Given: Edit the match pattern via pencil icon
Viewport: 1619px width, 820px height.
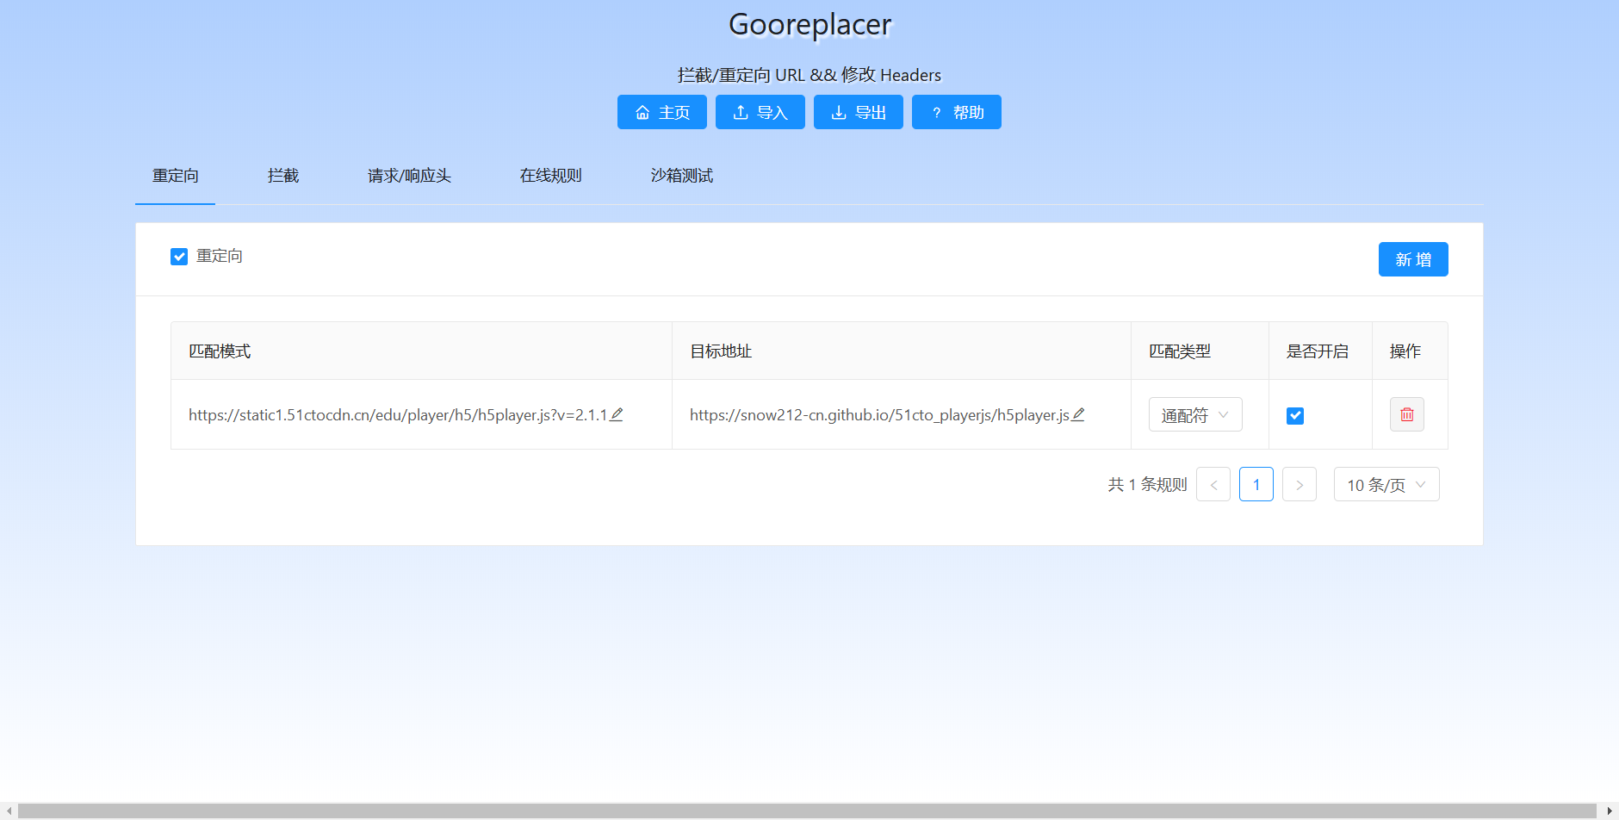Looking at the screenshot, I should pos(617,414).
